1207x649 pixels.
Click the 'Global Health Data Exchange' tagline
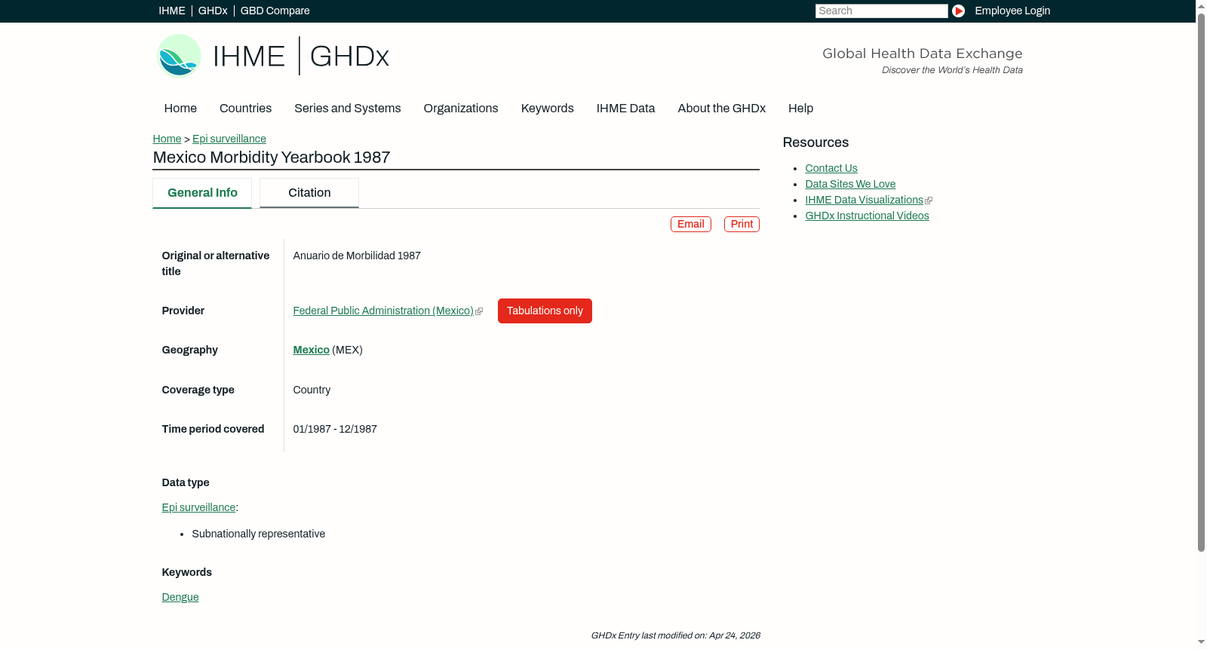pos(923,54)
